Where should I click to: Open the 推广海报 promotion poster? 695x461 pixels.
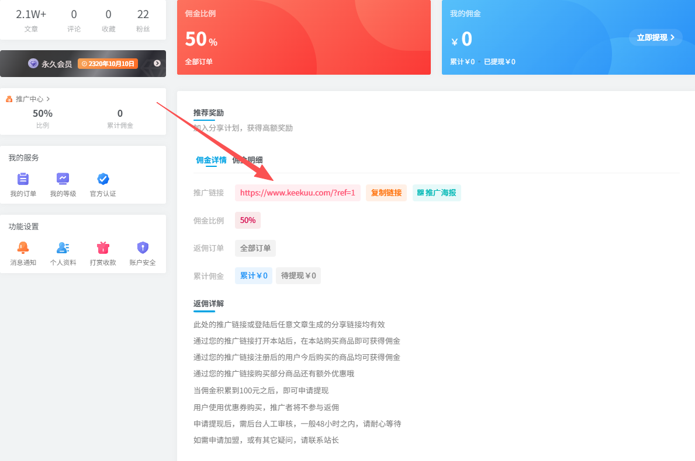[437, 193]
